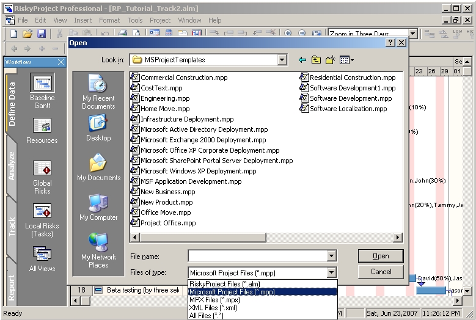Select My Network Places in places bar

pyautogui.click(x=98, y=250)
